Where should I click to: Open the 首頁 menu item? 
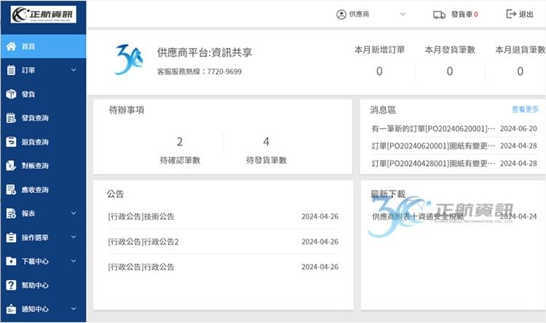click(43, 47)
